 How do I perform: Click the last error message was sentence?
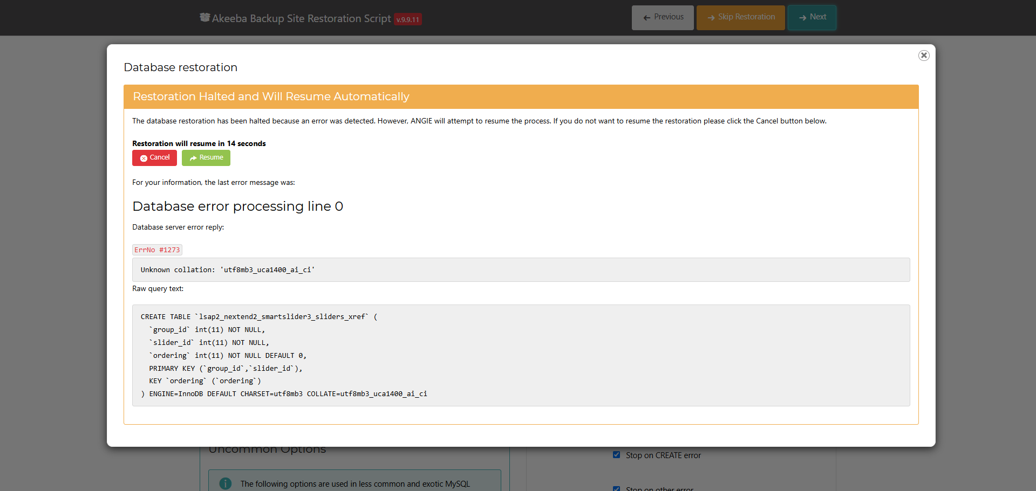214,183
